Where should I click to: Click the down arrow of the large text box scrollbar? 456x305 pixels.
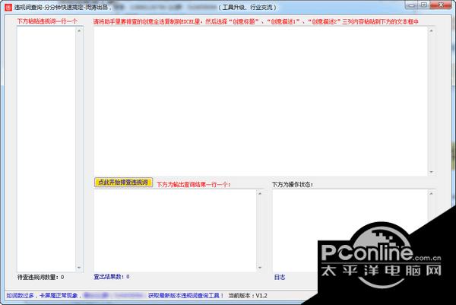coord(431,172)
